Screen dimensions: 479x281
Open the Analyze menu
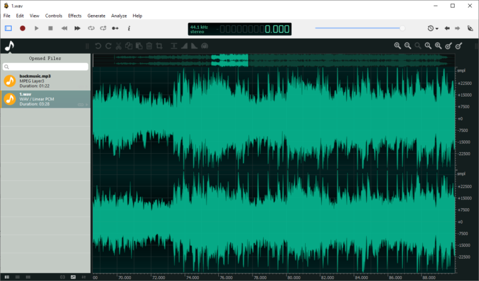[x=119, y=16]
